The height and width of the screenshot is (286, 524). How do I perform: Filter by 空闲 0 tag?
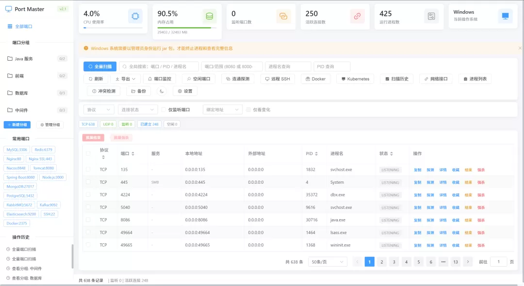click(x=172, y=124)
